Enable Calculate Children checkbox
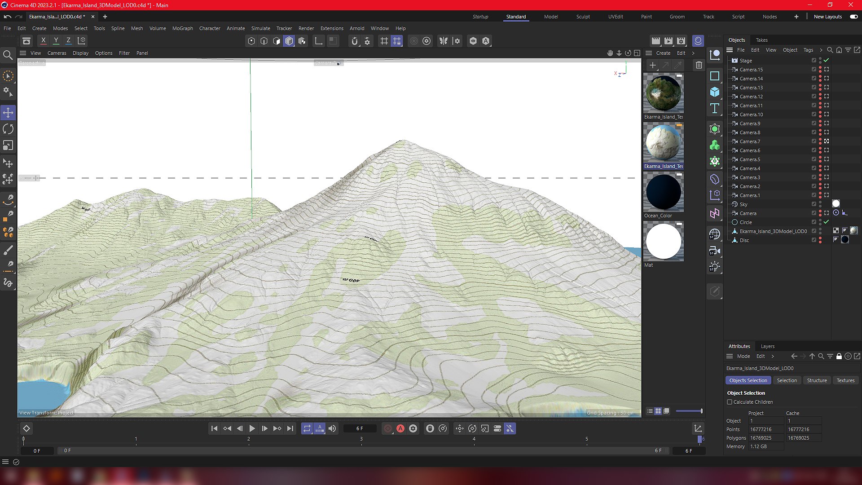This screenshot has height=485, width=862. coord(730,402)
